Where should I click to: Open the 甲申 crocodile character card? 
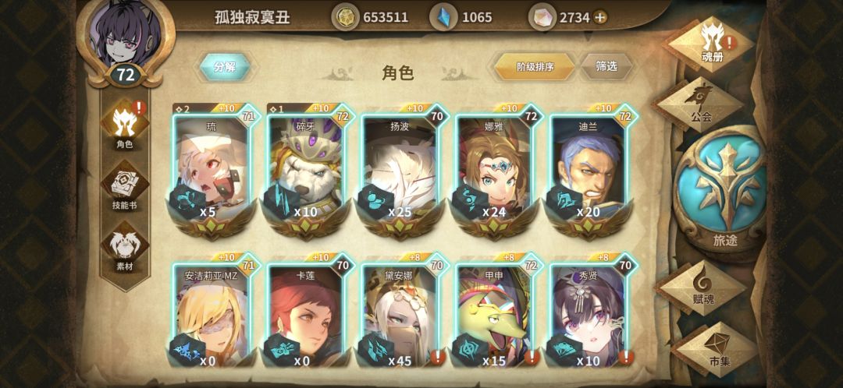[496, 312]
